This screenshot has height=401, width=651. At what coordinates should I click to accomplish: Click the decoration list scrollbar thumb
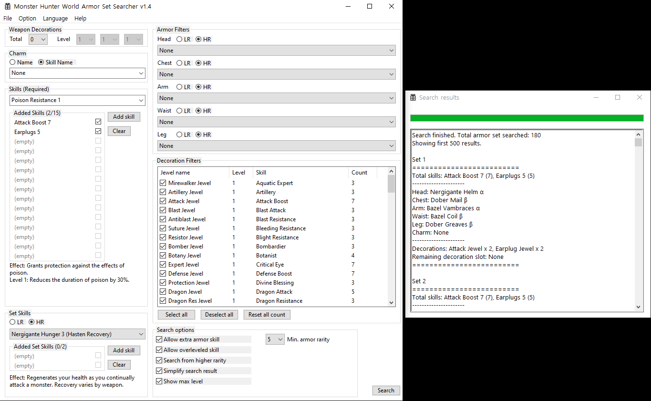point(392,184)
